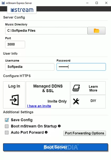Screen dimensions: 111x160
Task: Maximize the mStream Express Server window
Action: point(97,3)
